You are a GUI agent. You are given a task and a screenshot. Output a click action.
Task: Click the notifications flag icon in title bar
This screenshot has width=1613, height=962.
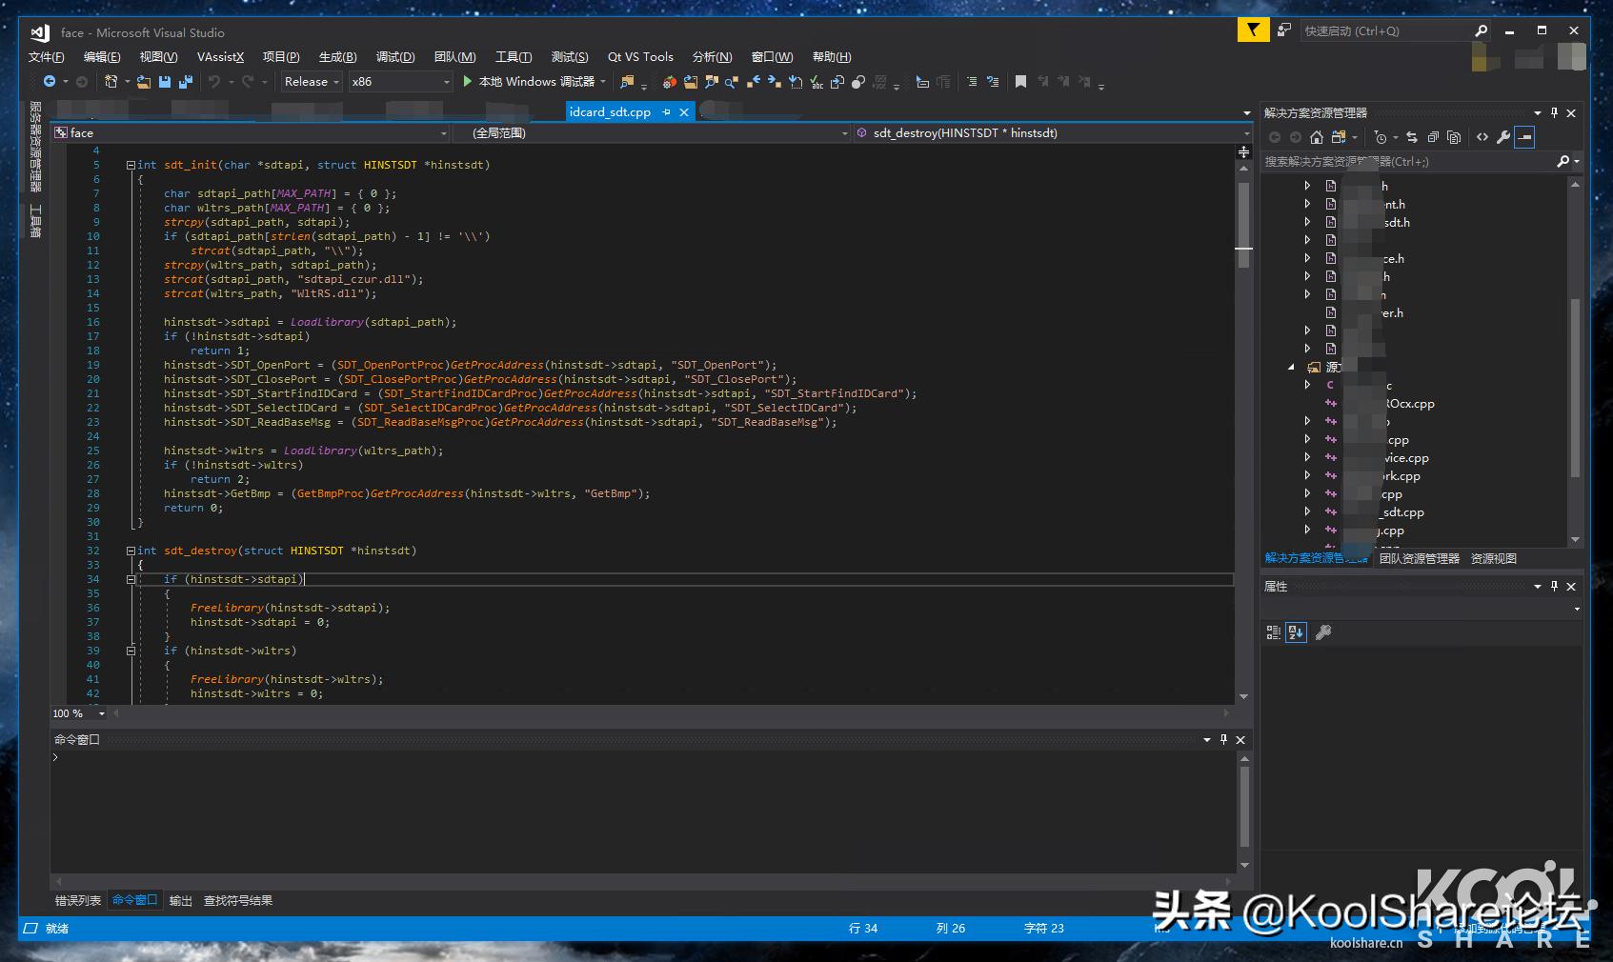1253,30
